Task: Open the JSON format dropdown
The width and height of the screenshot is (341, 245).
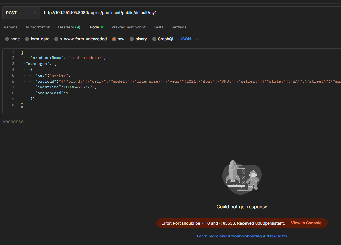Action: [189, 39]
